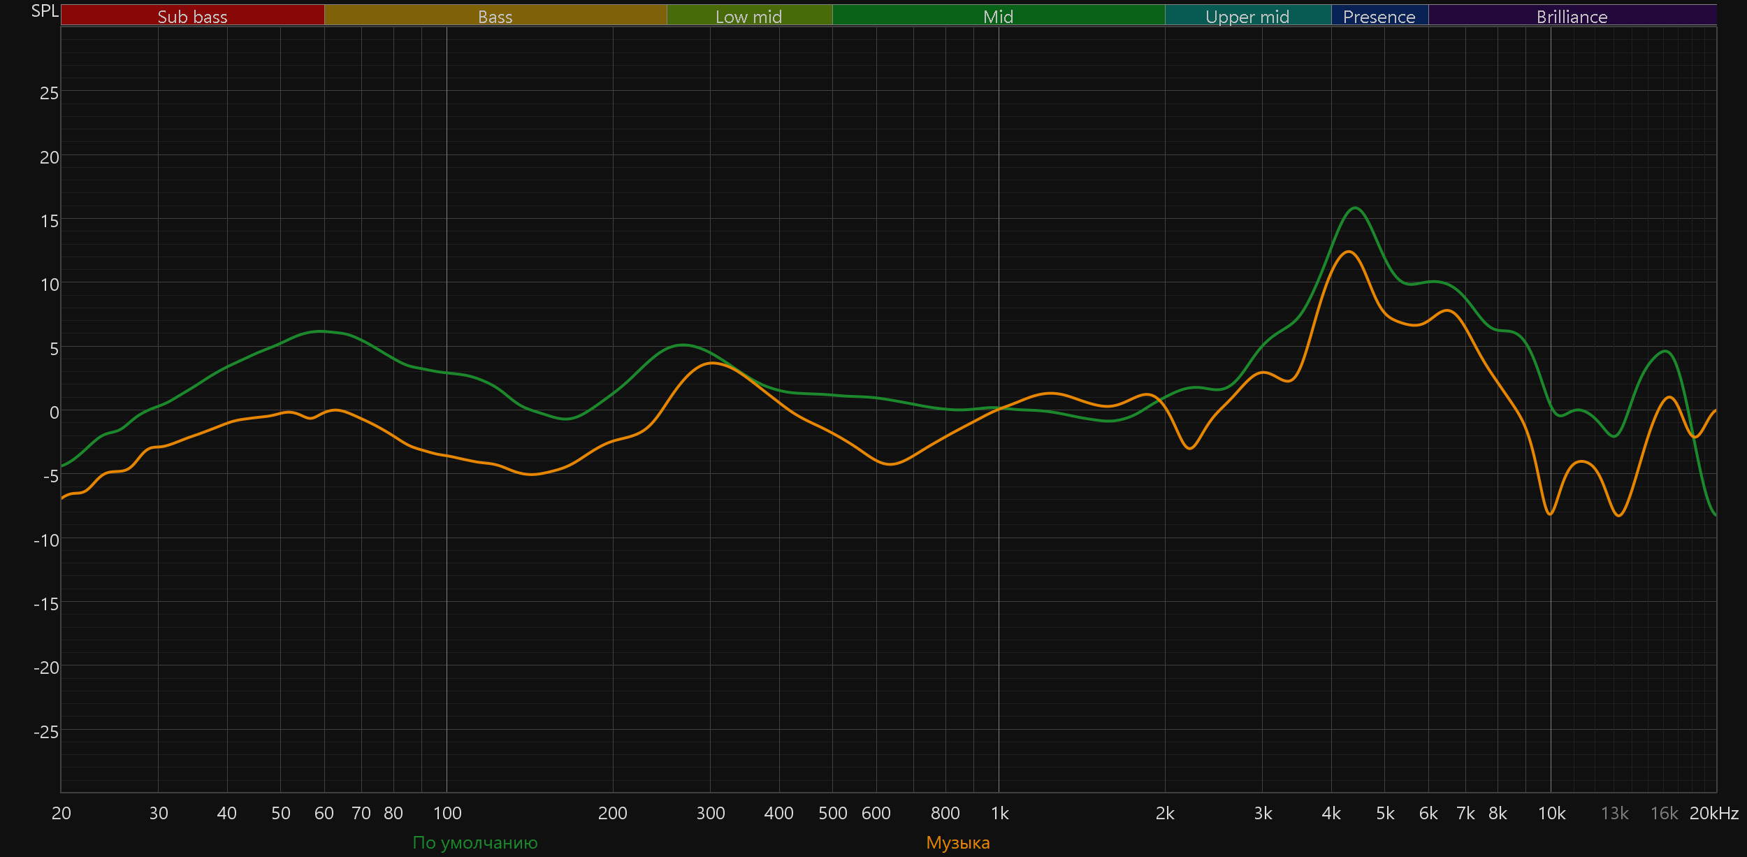Click the 100 Hz axis label
Screen dimensions: 1747x857
447,813
